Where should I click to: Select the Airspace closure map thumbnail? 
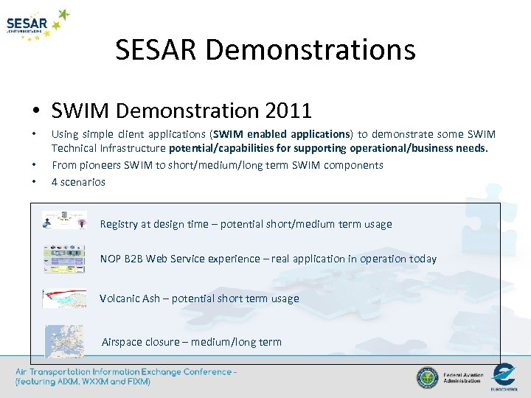(64, 341)
